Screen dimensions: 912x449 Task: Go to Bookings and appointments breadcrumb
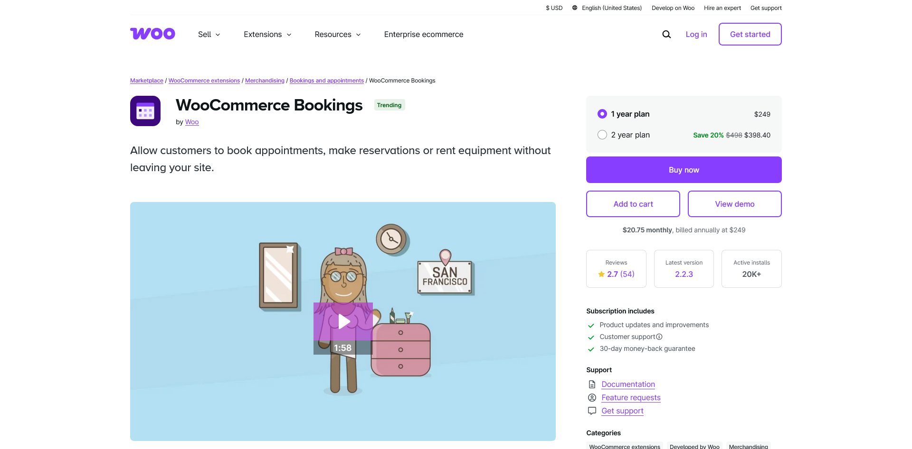(327, 81)
